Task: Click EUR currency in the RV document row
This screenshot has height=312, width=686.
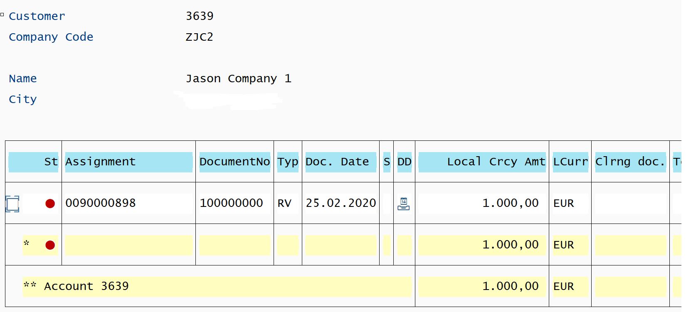Action: click(564, 204)
